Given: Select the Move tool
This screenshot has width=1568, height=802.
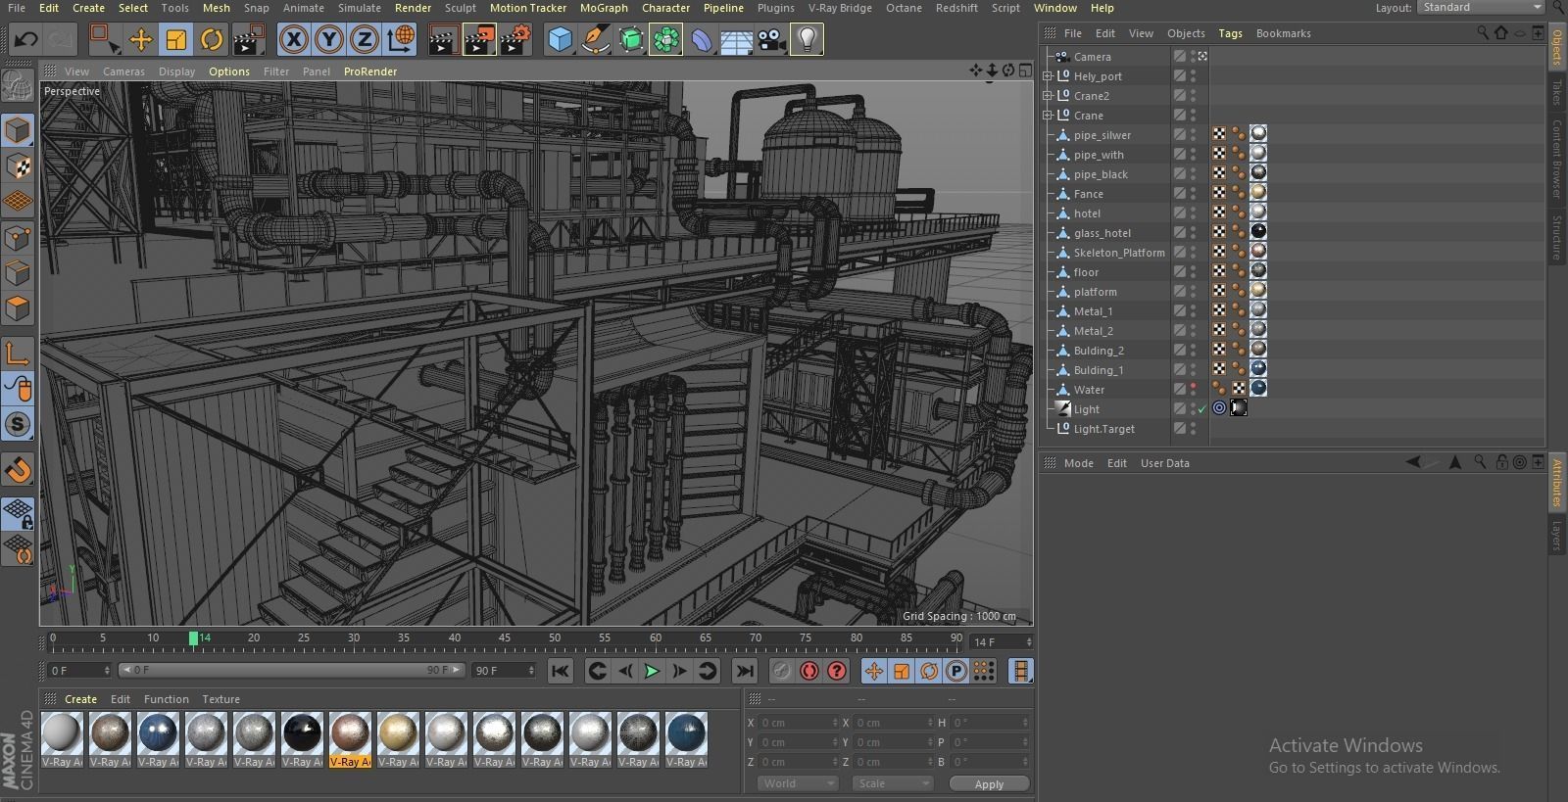Looking at the screenshot, I should tap(141, 40).
